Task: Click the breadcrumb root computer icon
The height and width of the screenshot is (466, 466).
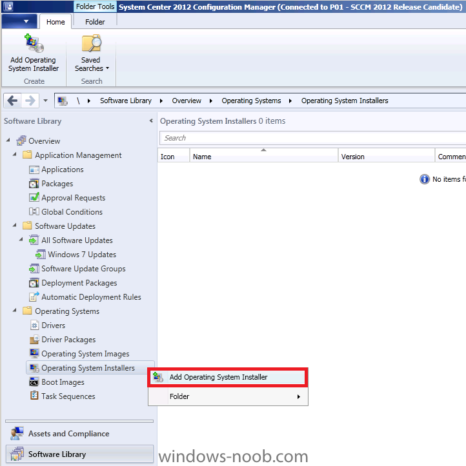Action: click(x=63, y=101)
